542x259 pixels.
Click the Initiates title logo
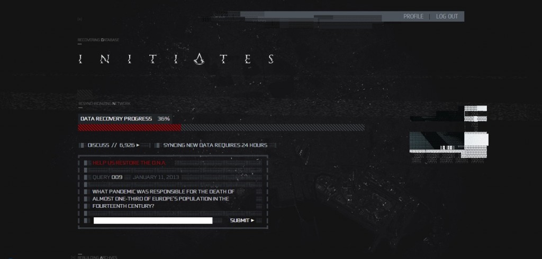coord(176,59)
